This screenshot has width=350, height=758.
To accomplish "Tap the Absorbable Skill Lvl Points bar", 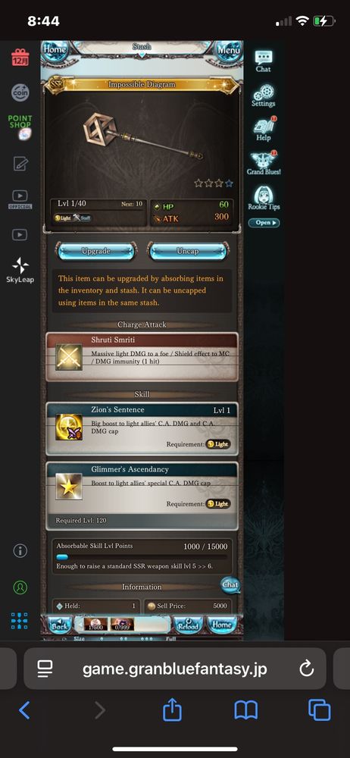I will tap(142, 557).
